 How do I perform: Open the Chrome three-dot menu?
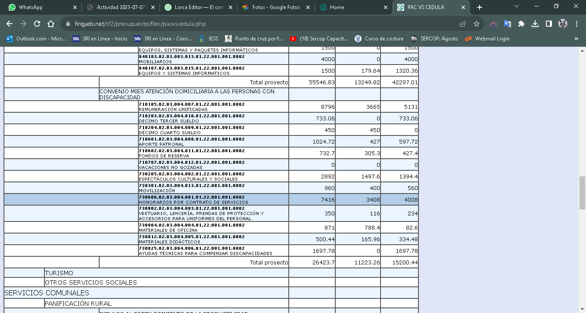click(577, 24)
